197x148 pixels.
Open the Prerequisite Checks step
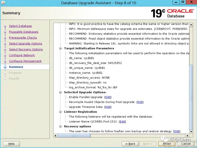coord(23,38)
